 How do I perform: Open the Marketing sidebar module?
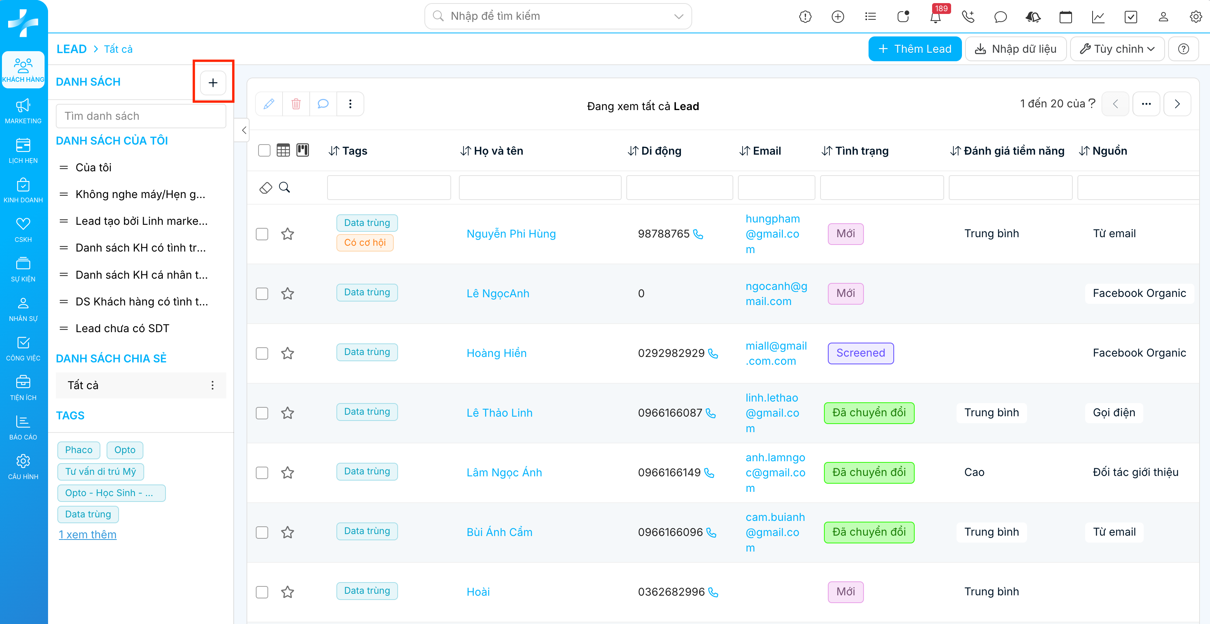pos(23,111)
